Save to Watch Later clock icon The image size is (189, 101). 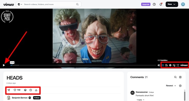[31, 90]
